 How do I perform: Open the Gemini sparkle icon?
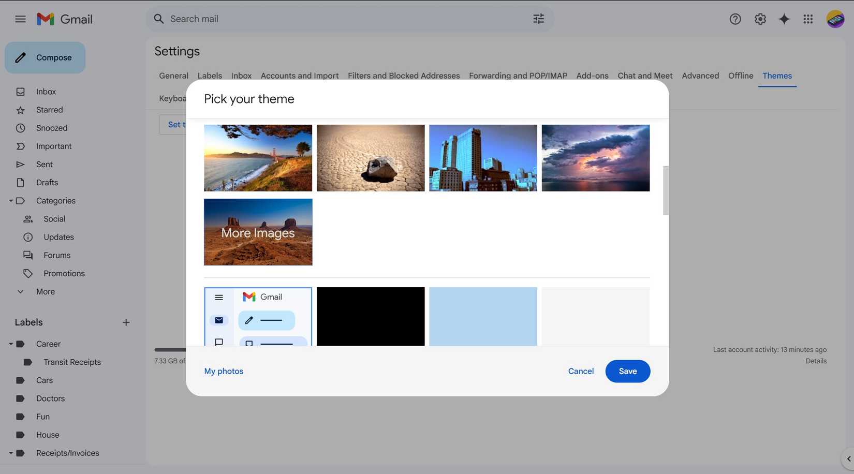pos(784,19)
